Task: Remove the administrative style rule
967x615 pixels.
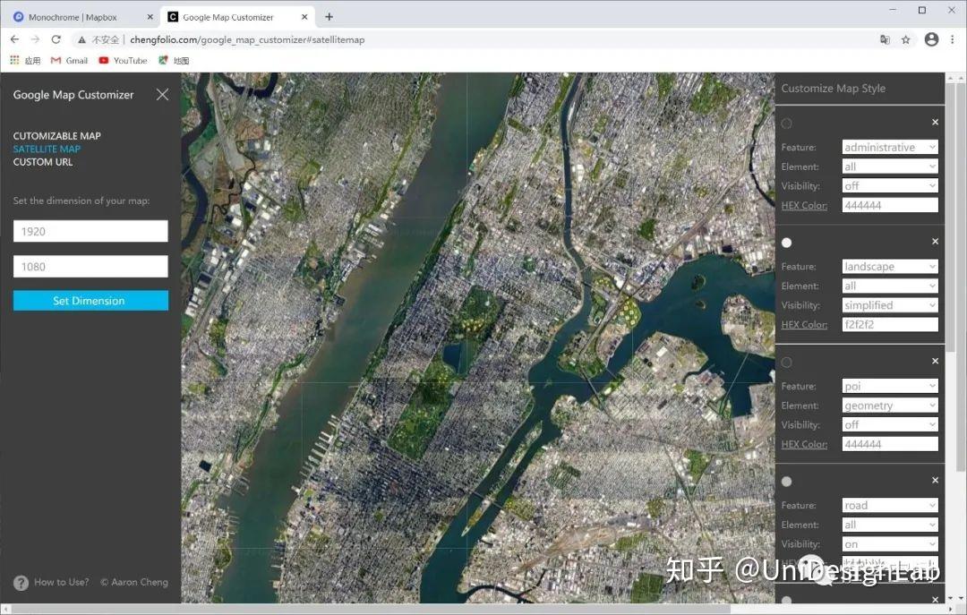Action: [x=935, y=122]
